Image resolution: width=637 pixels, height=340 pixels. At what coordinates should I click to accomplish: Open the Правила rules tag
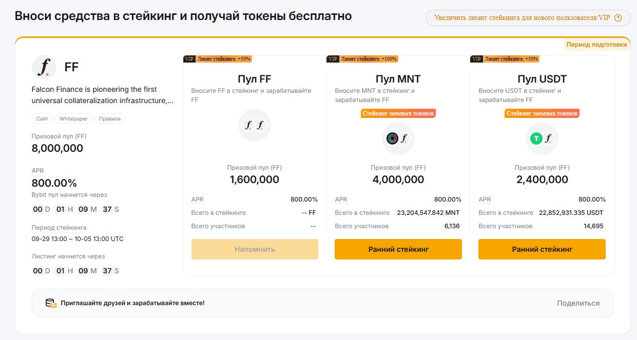110,118
